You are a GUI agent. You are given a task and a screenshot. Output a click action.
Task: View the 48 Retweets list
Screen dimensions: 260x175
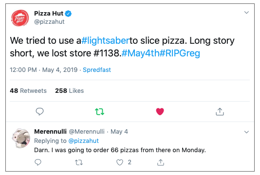pyautogui.click(x=28, y=91)
